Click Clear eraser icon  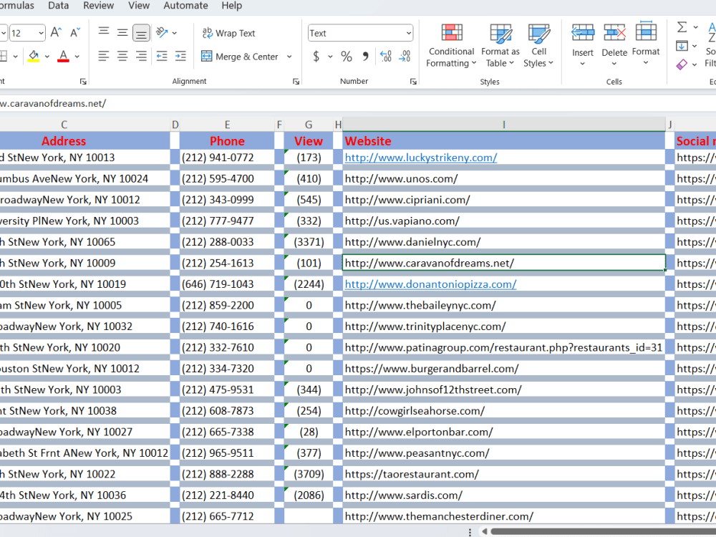click(x=682, y=64)
